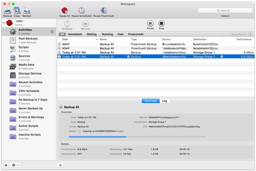Click the Restore toolbar icon
The image size is (256, 171).
[x=27, y=10]
